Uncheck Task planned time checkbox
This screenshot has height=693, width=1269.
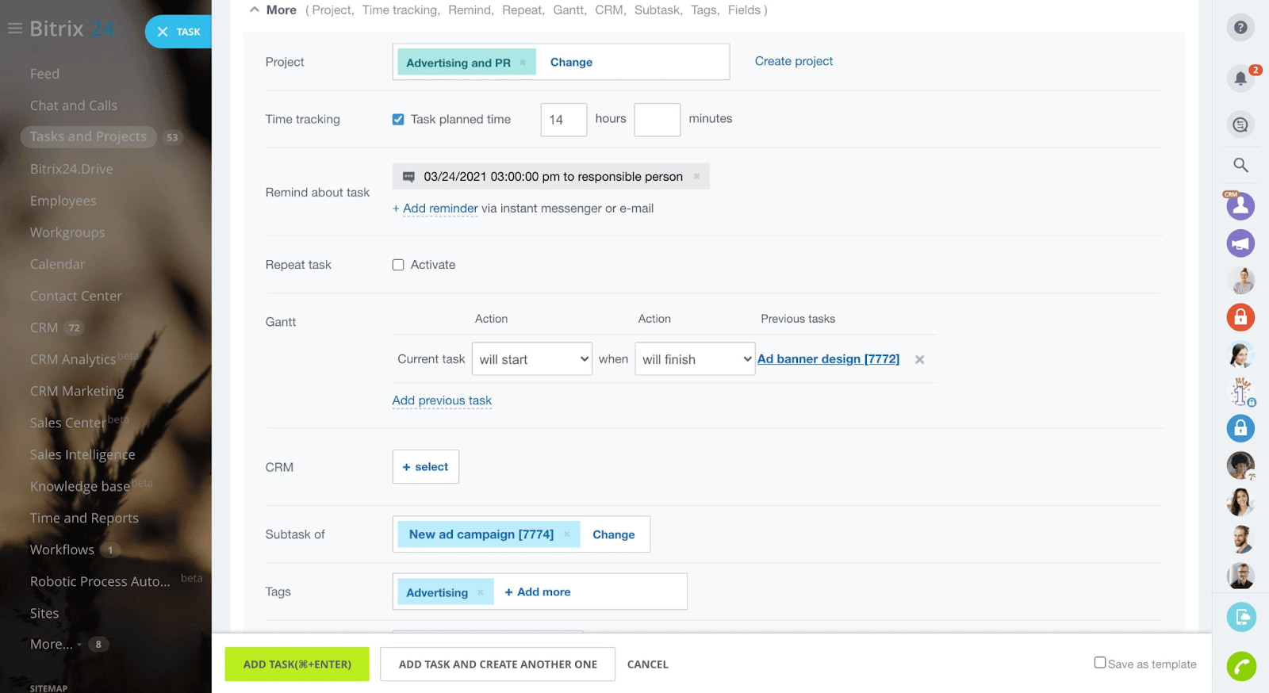[x=398, y=120]
